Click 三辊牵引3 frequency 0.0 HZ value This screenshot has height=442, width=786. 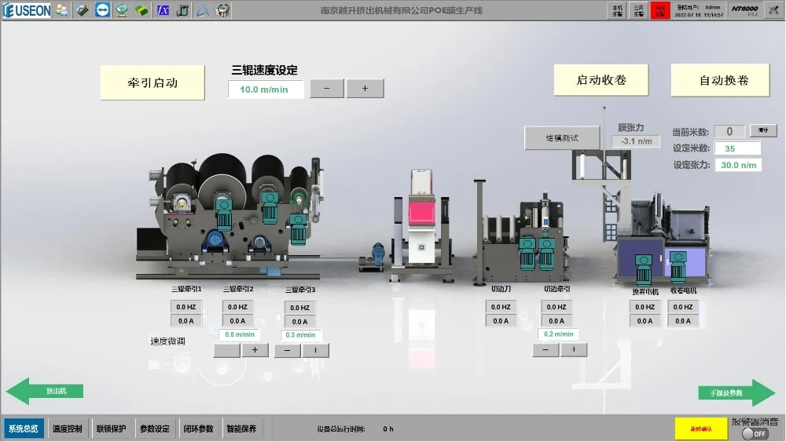(299, 308)
